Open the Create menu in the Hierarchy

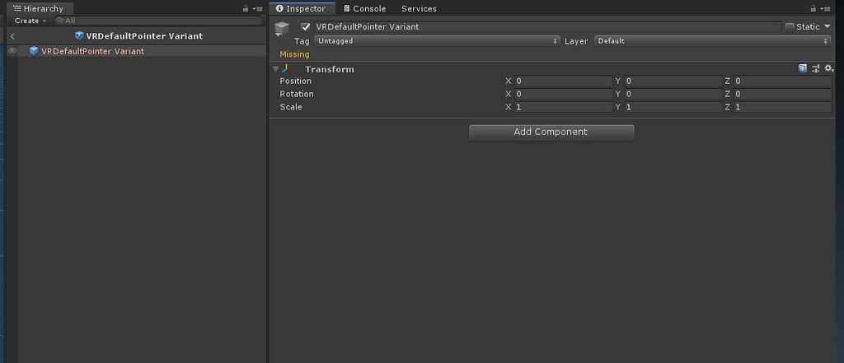click(30, 21)
